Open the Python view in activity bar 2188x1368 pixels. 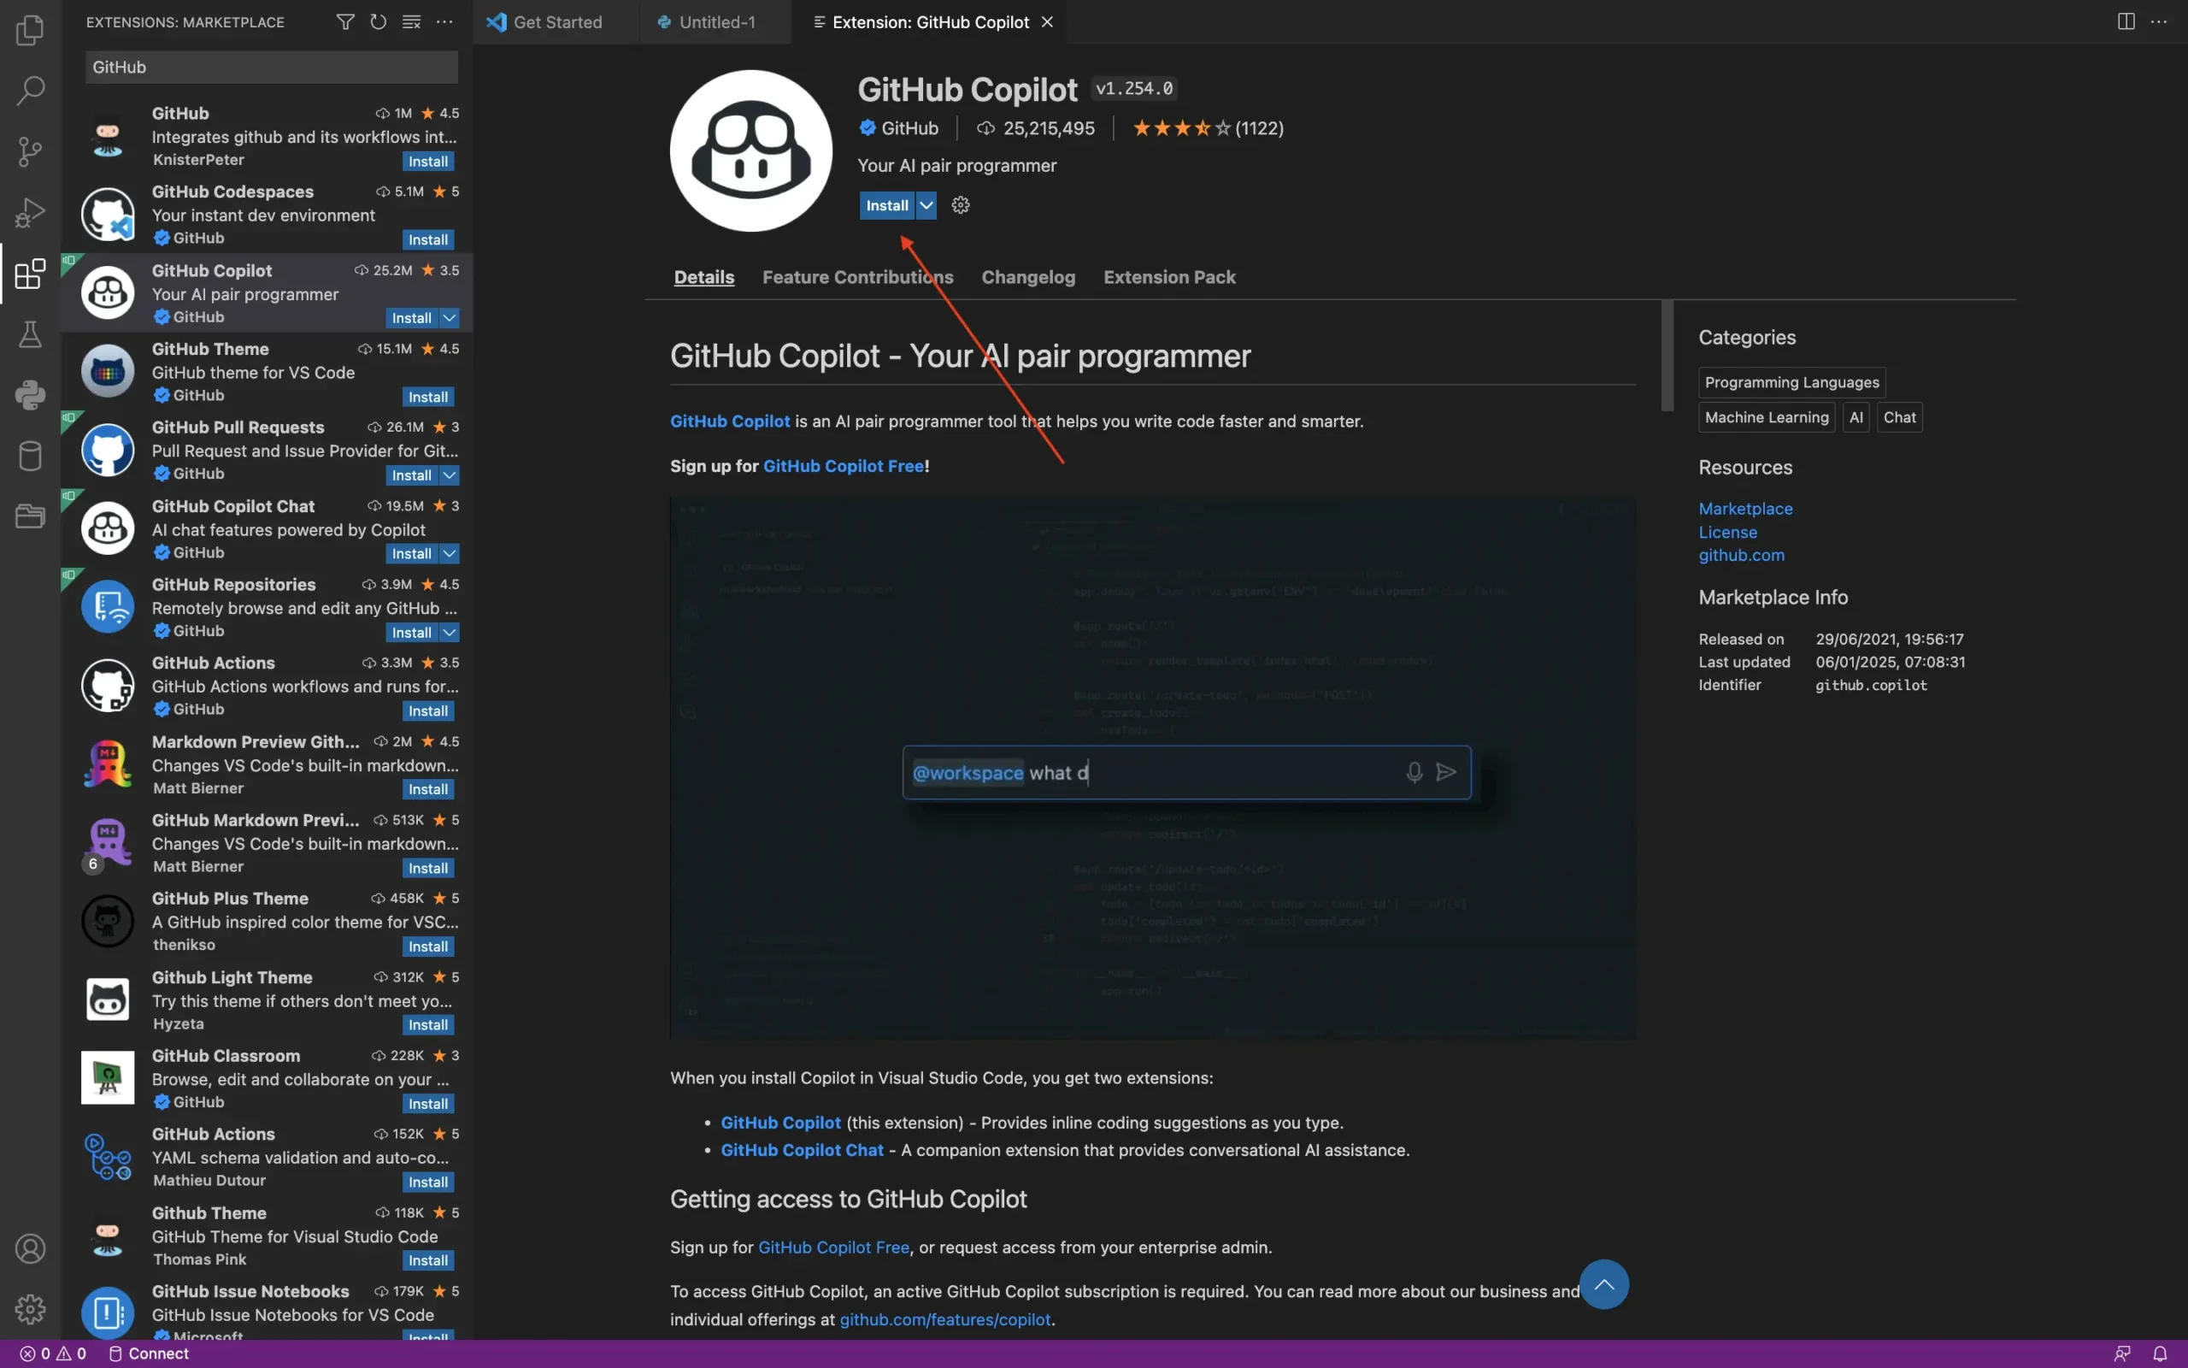point(30,394)
